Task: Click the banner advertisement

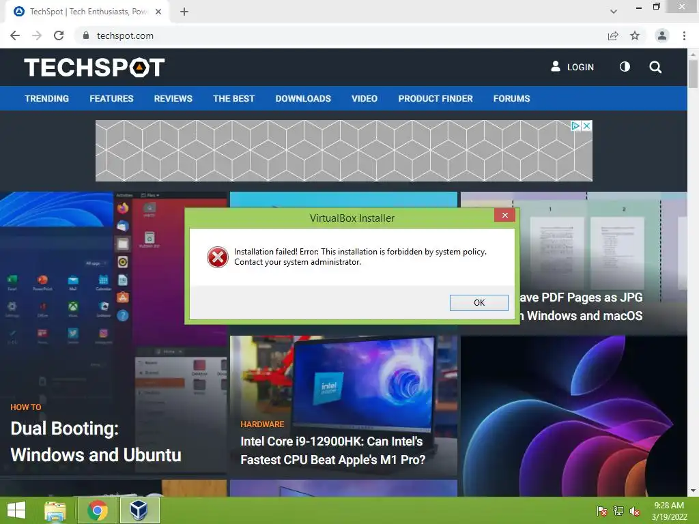Action: click(x=344, y=151)
